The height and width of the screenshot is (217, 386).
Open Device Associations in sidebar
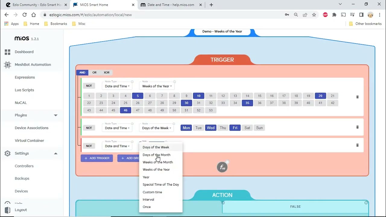tap(32, 128)
